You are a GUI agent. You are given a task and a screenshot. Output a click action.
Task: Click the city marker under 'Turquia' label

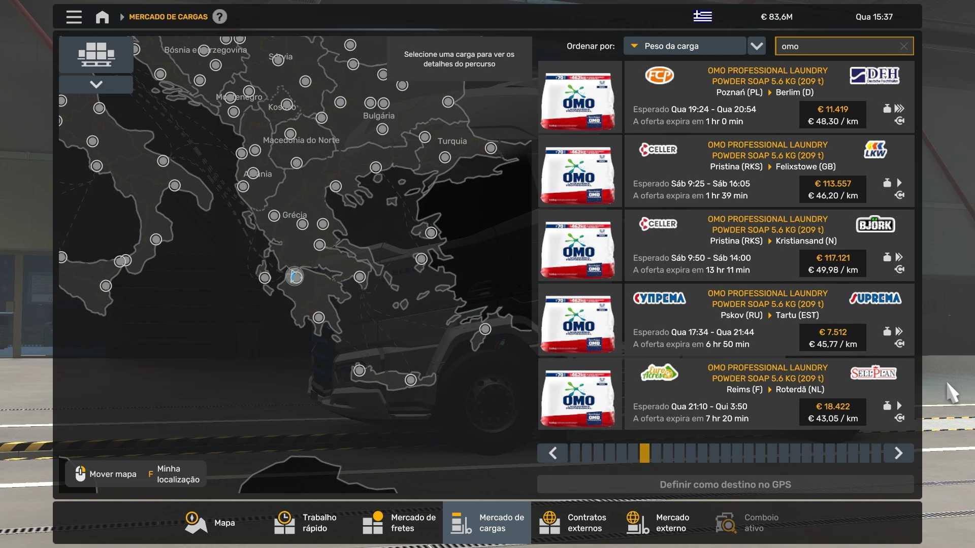pyautogui.click(x=445, y=157)
